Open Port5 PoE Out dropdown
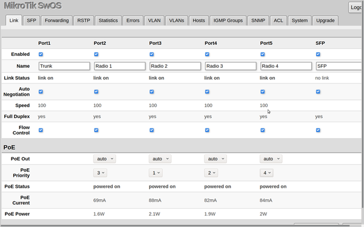The height and width of the screenshot is (227, 364). (x=271, y=159)
